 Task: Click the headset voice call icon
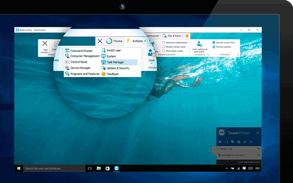[x=226, y=142]
